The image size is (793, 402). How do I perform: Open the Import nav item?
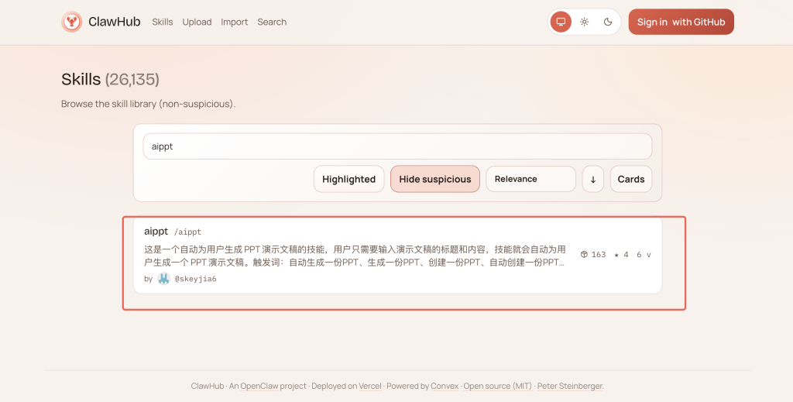pos(234,22)
